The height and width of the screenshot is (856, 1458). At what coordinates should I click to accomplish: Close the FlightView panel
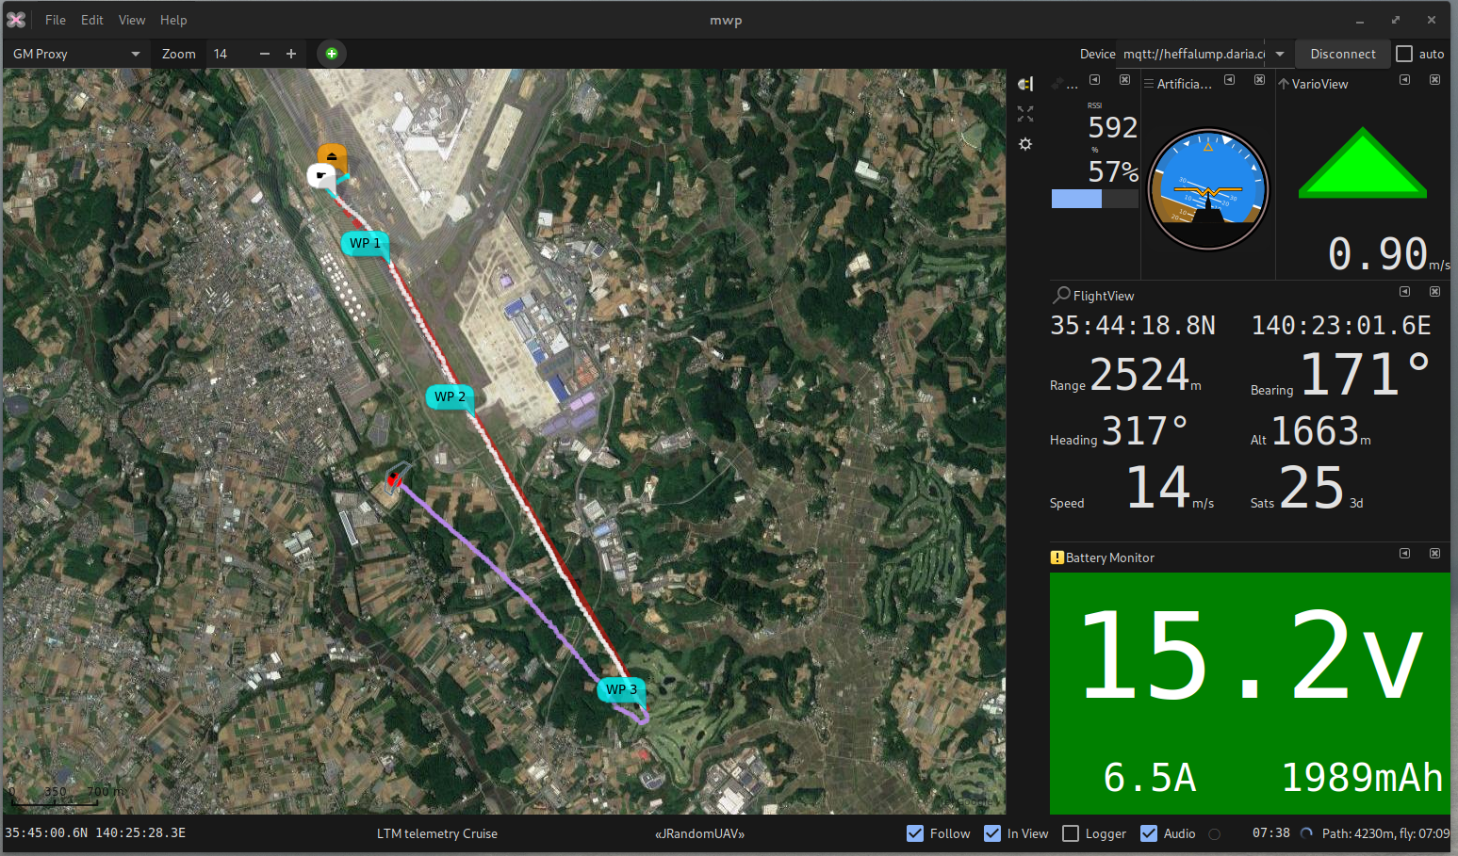click(1434, 292)
